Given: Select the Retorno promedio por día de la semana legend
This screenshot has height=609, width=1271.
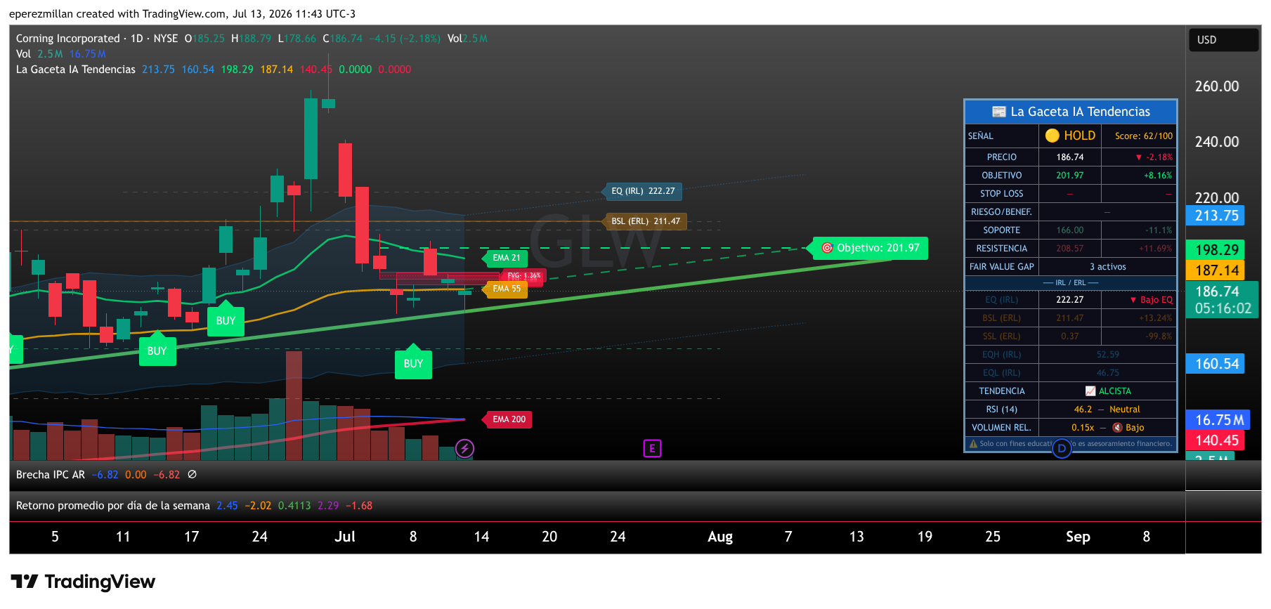Looking at the screenshot, I should click(113, 506).
